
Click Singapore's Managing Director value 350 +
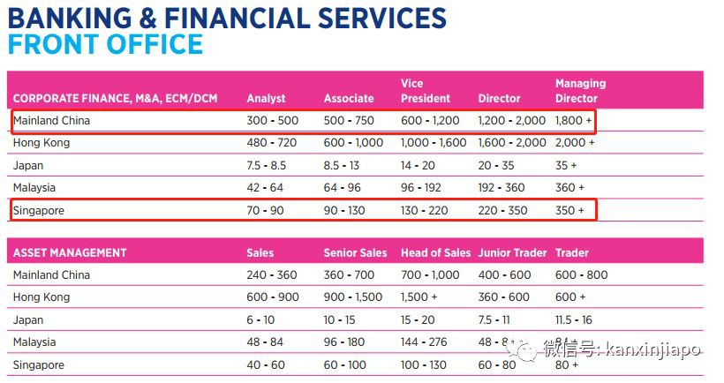(569, 211)
